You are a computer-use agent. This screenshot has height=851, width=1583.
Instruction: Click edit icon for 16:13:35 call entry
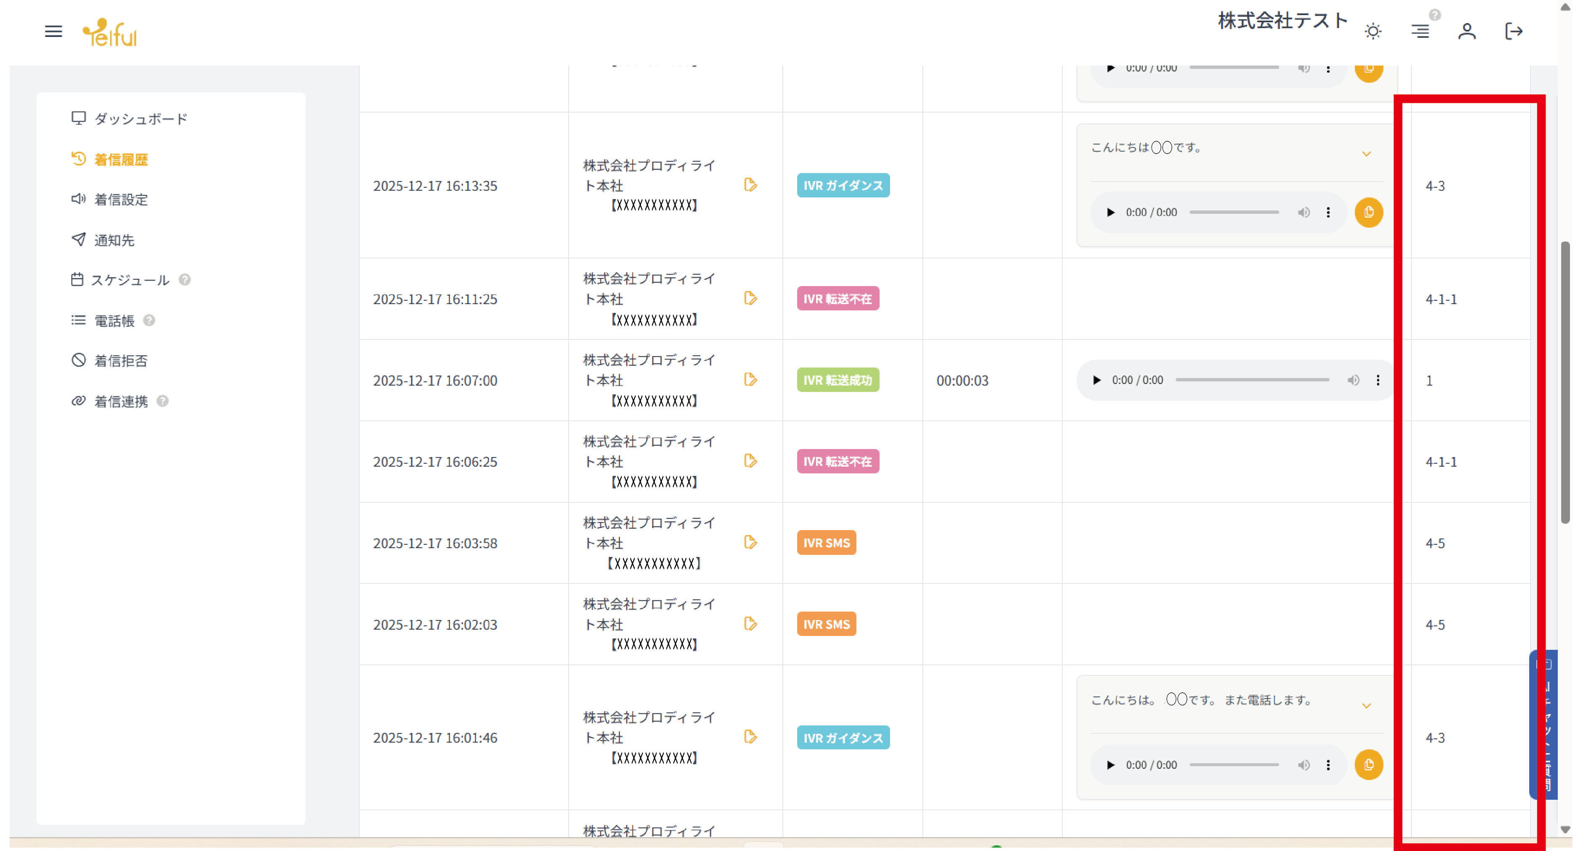point(750,185)
